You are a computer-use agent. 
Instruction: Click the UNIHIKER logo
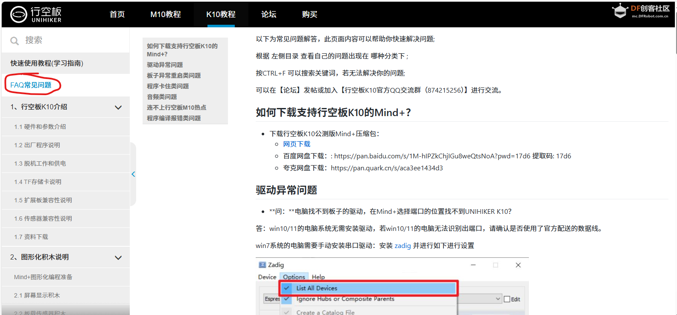tap(36, 15)
